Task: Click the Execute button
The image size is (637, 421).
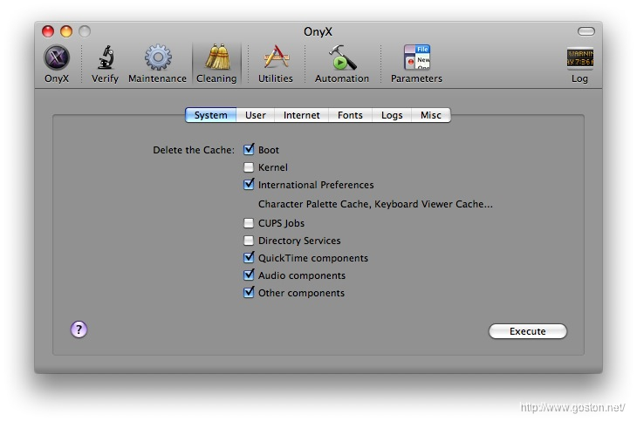Action: (527, 331)
